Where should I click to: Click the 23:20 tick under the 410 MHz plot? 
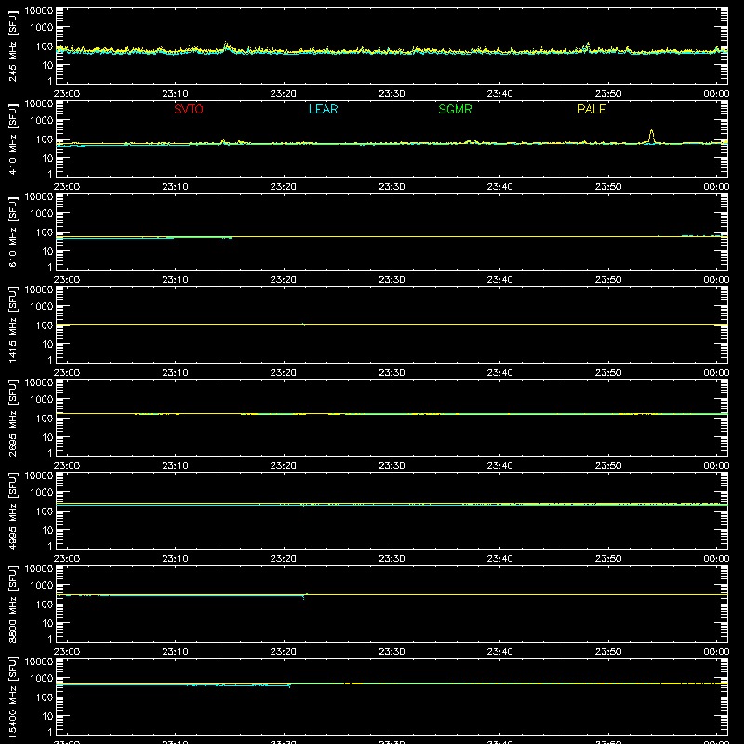pyautogui.click(x=284, y=187)
